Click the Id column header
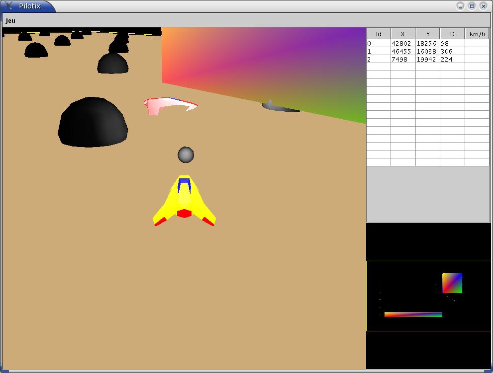The height and width of the screenshot is (373, 493). click(379, 34)
